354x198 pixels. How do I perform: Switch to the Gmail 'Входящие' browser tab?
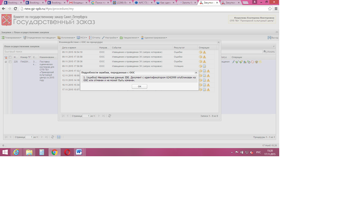click(78, 3)
